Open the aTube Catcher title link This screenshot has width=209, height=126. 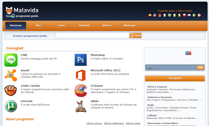[30, 86]
